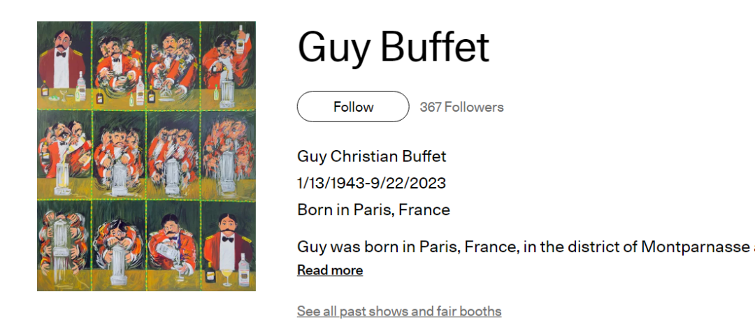Expand the biography with Read more
This screenshot has height=333, width=755.
pos(330,270)
